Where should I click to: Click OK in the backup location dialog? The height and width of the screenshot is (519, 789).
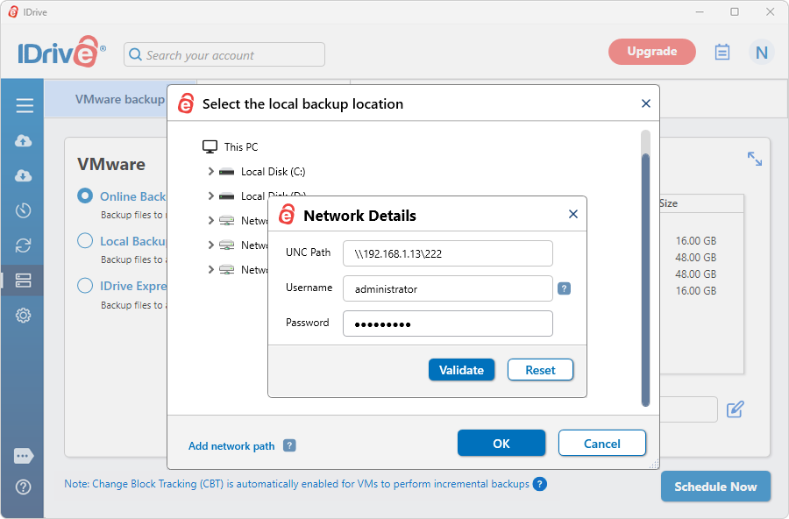click(501, 443)
